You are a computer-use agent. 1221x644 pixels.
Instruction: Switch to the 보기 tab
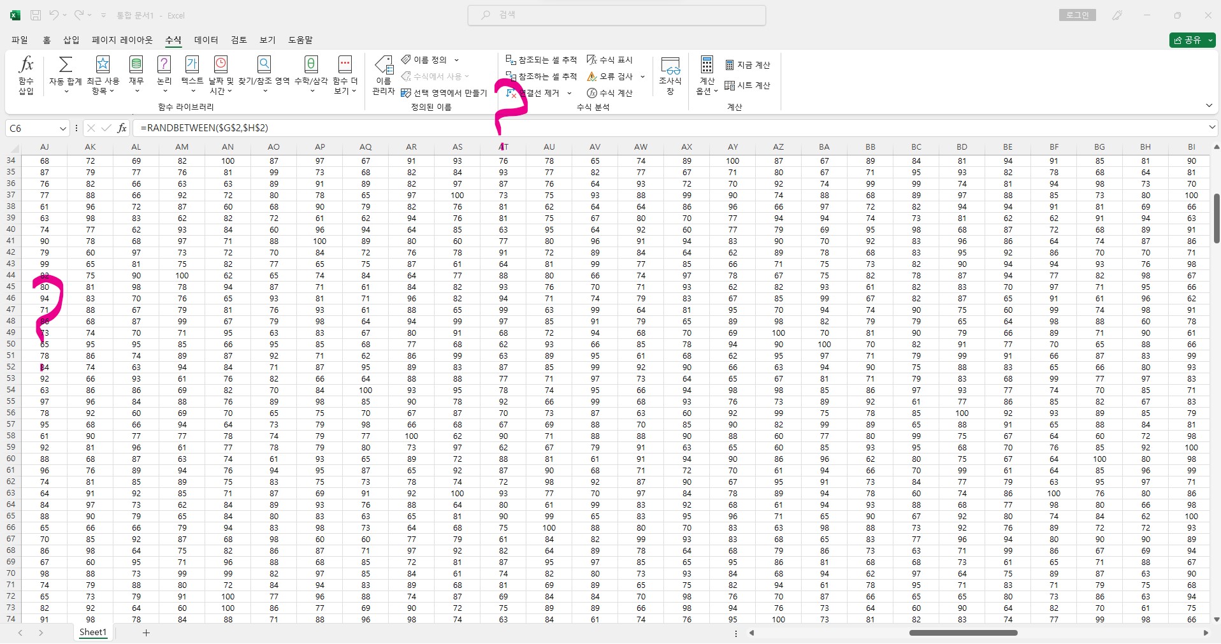click(x=268, y=39)
